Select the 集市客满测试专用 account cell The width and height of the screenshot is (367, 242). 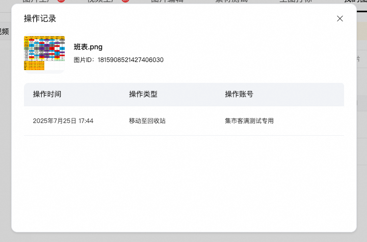tap(249, 121)
